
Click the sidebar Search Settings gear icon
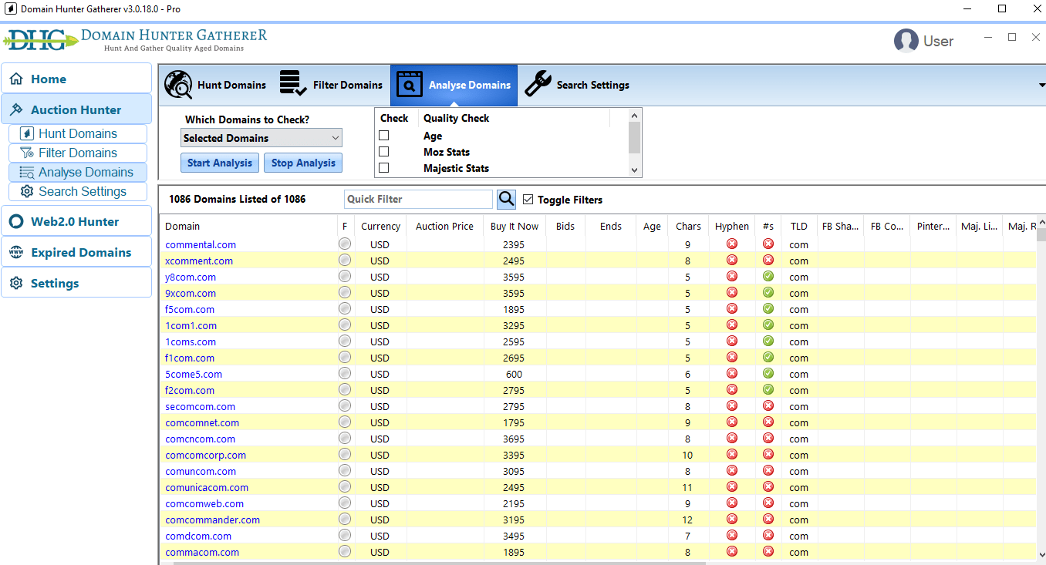27,191
